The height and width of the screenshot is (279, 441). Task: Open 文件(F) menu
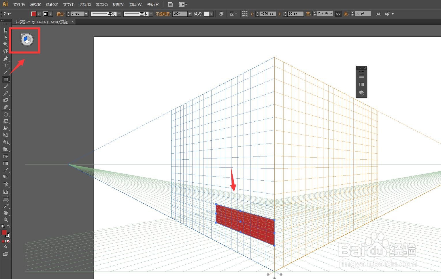19,5
